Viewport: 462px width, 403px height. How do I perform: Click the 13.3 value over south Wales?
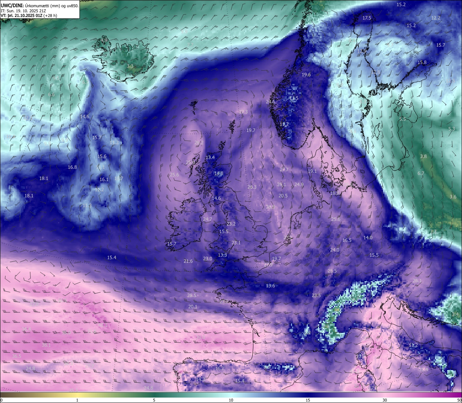[x=222, y=255]
